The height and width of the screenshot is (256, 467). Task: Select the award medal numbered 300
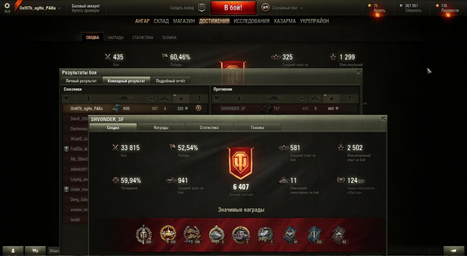coord(143,235)
